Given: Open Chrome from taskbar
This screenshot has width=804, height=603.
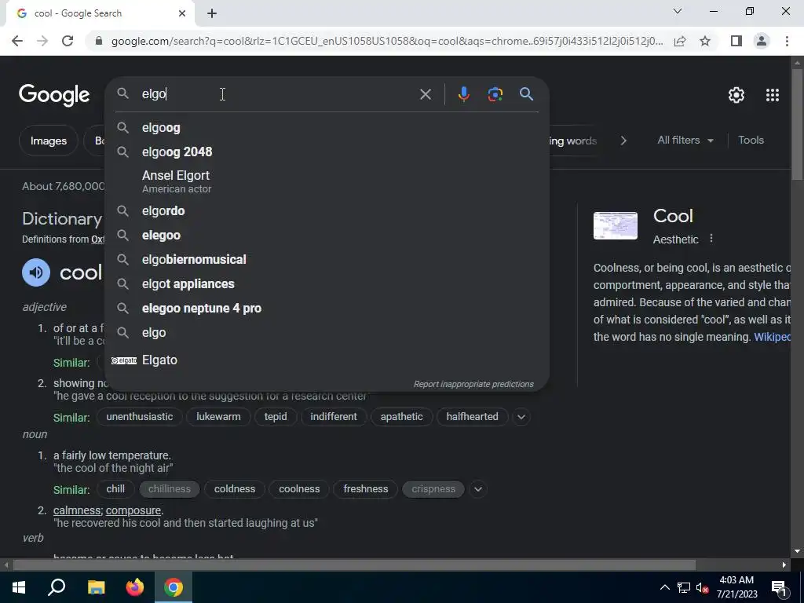Looking at the screenshot, I should (x=174, y=587).
